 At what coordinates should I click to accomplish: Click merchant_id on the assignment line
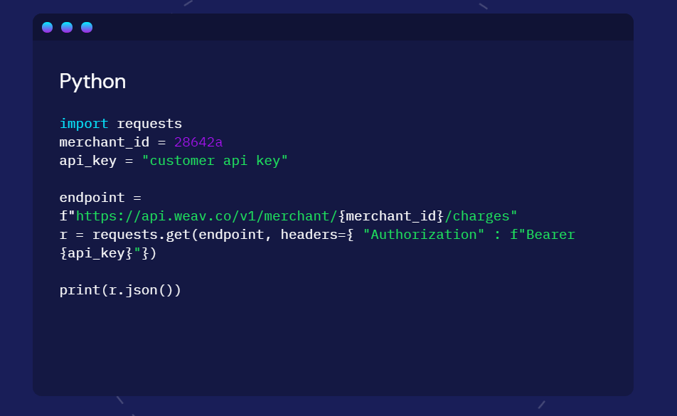coord(105,142)
